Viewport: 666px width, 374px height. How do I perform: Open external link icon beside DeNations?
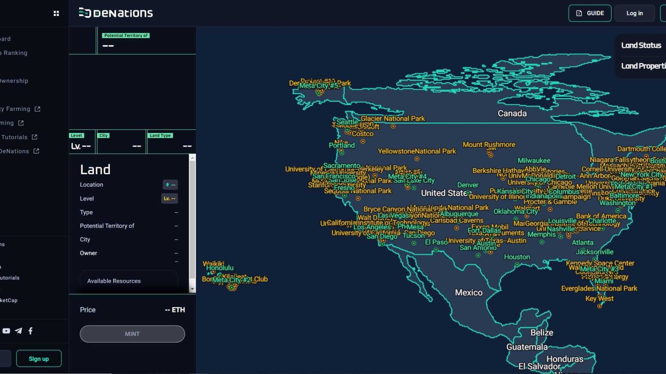pos(36,151)
